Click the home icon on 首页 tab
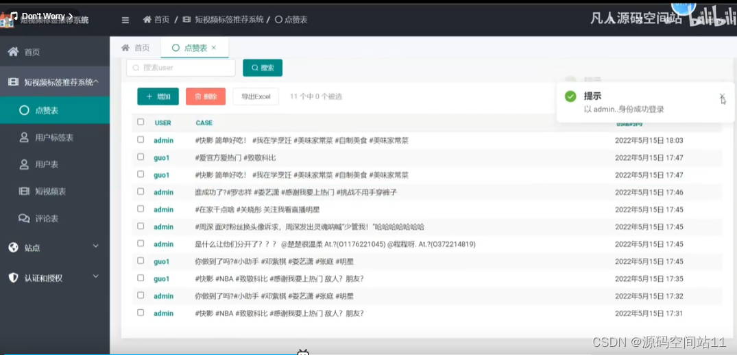The image size is (737, 355). 125,47
